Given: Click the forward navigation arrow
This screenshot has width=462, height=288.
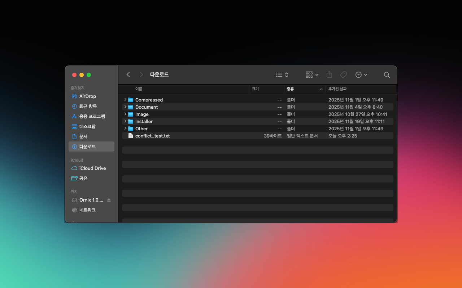Looking at the screenshot, I should tap(141, 75).
